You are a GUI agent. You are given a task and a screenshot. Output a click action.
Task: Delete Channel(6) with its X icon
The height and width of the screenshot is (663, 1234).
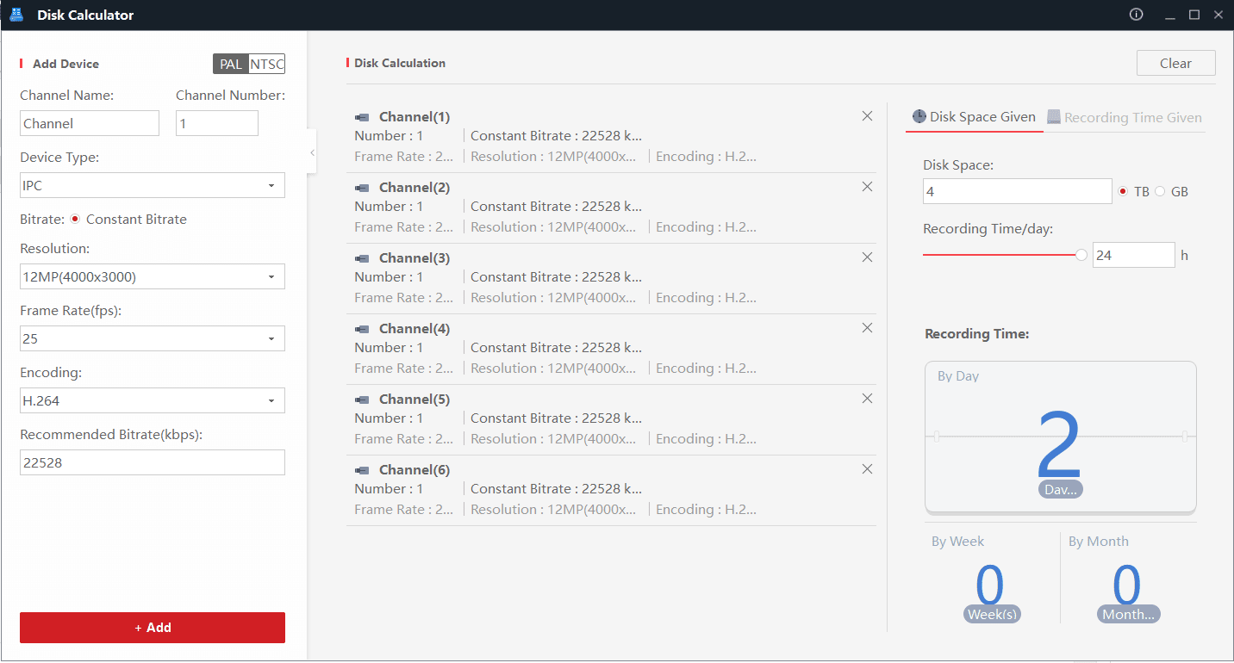pos(867,469)
